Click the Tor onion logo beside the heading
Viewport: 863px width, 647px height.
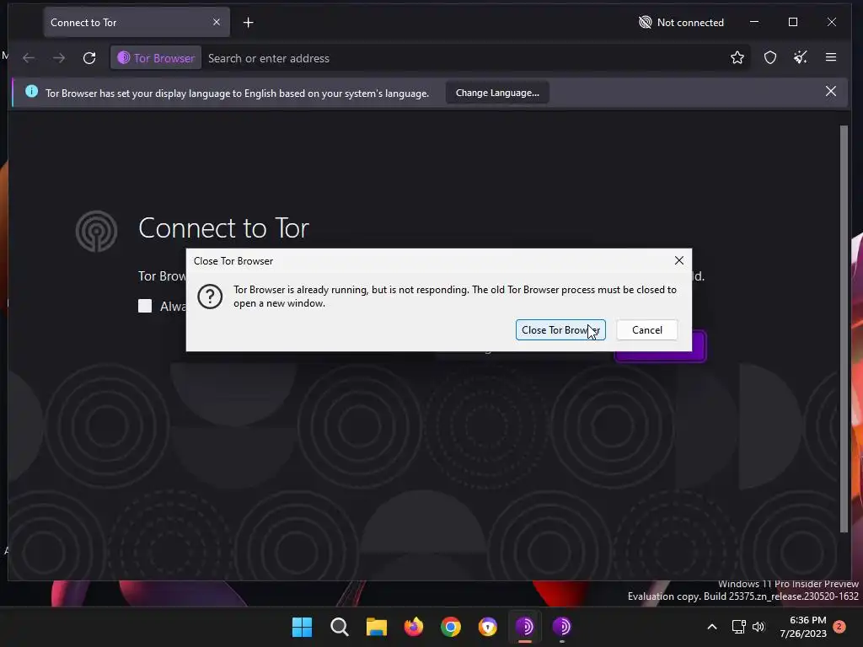click(96, 231)
